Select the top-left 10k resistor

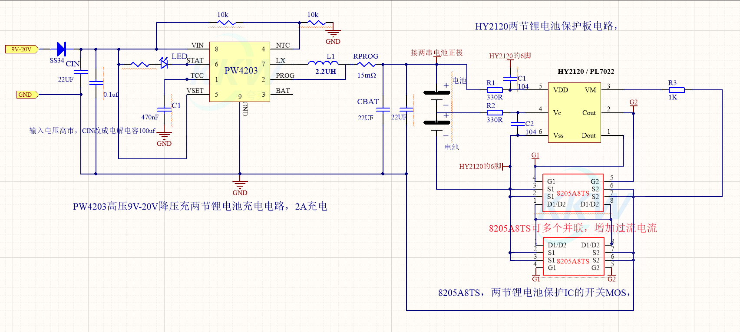[226, 23]
